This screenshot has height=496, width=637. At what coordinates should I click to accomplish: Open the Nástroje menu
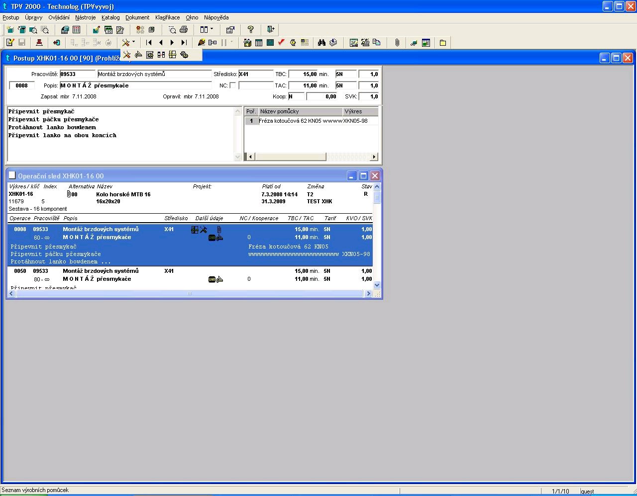coord(86,17)
